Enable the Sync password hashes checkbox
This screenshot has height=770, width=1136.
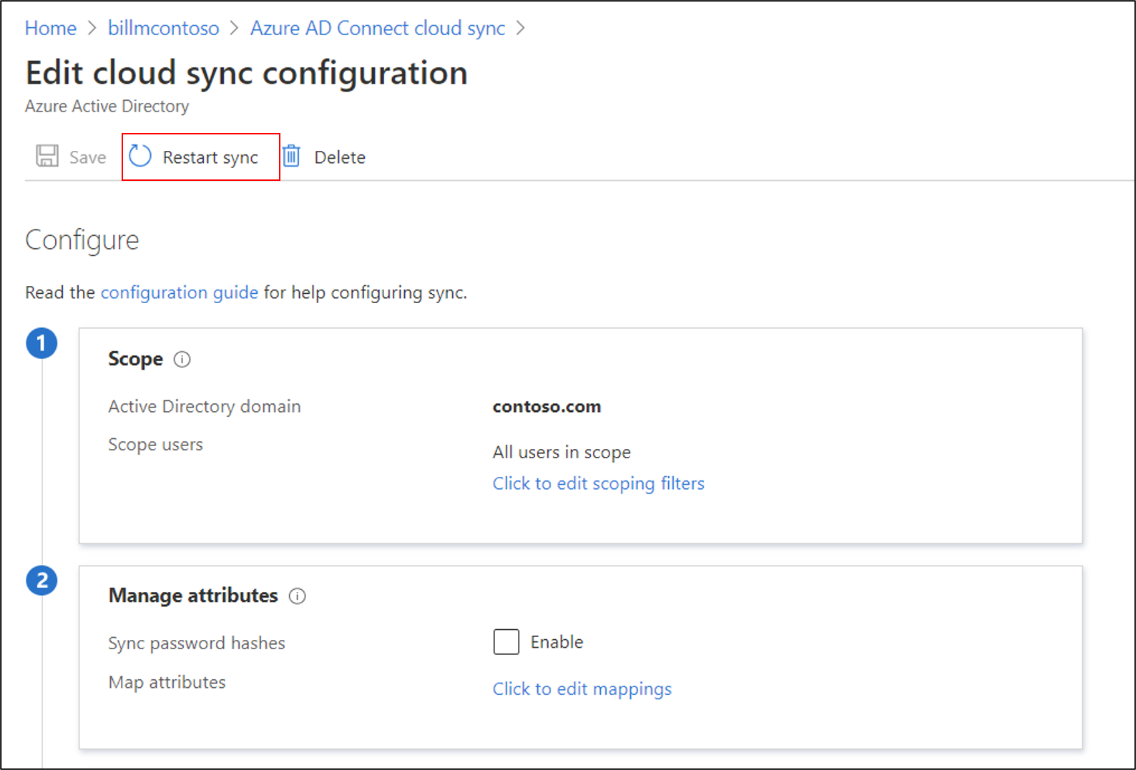pyautogui.click(x=506, y=641)
